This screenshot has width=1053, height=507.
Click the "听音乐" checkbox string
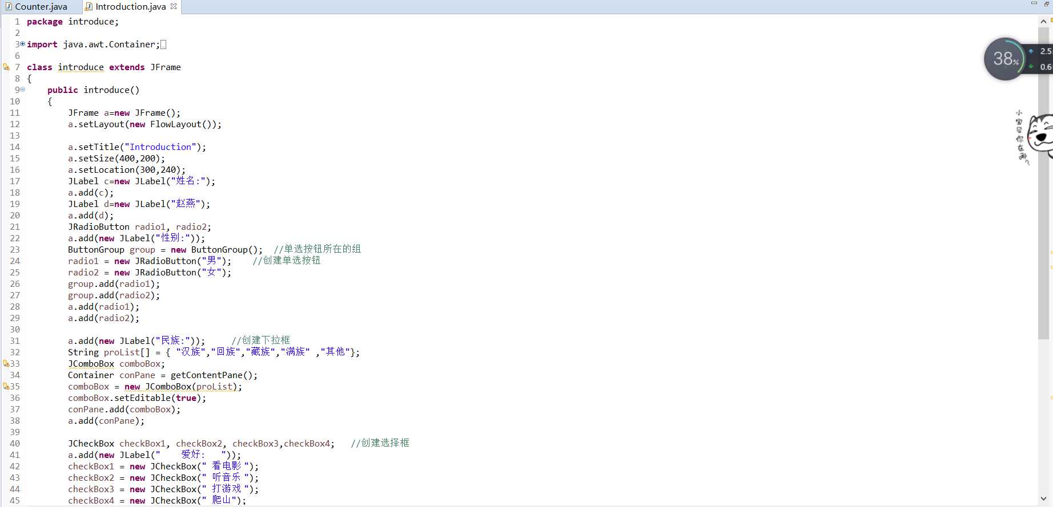[x=224, y=477]
